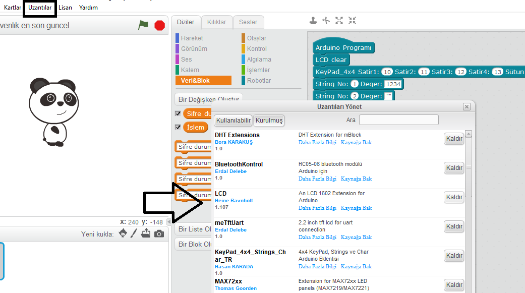Show Kurulmuş extensions list
The image size is (525, 293).
269,120
